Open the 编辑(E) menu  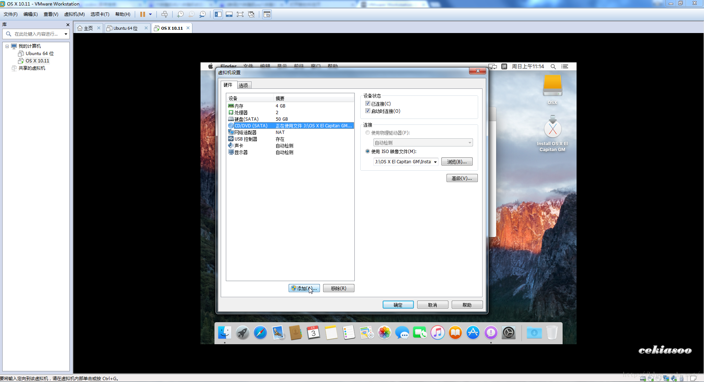point(30,14)
